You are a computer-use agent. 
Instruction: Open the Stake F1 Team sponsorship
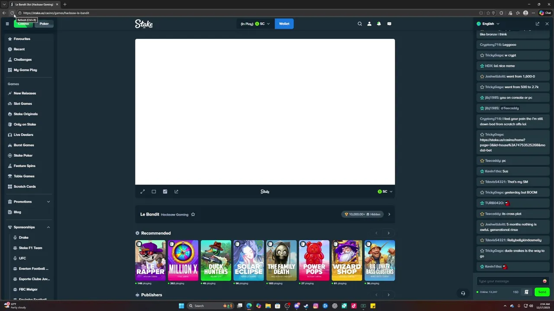pos(30,248)
